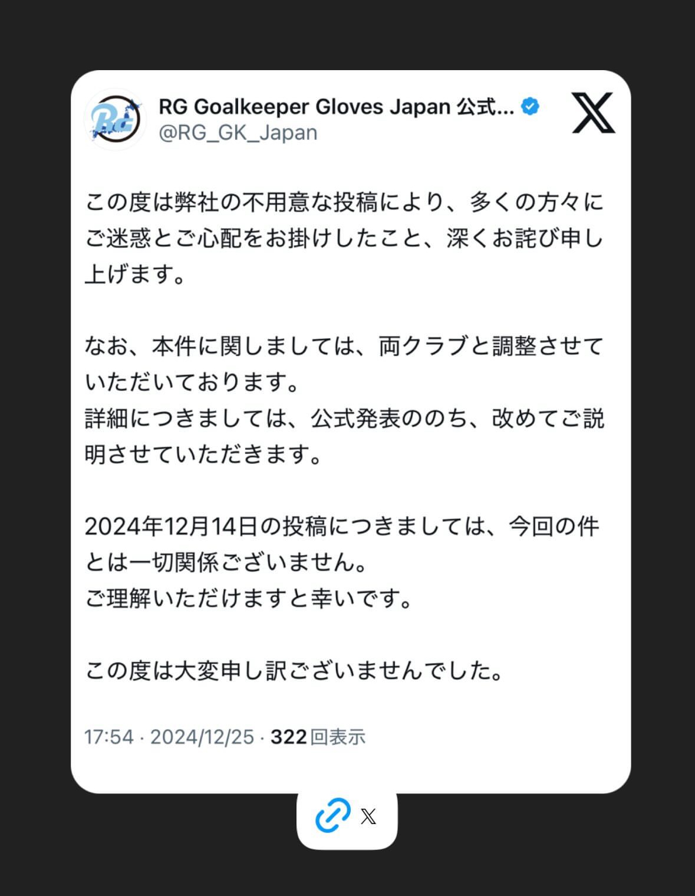Click the line いただいております。
The width and height of the screenshot is (695, 896).
[x=193, y=382]
